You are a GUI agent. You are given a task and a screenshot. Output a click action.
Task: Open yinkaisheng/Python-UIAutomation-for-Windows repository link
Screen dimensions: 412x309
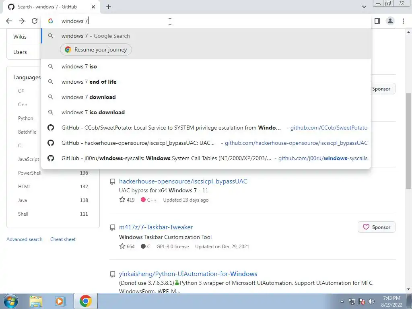coord(188,274)
